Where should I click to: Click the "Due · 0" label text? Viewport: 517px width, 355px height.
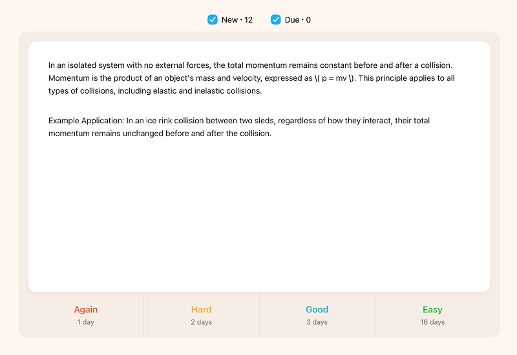297,19
